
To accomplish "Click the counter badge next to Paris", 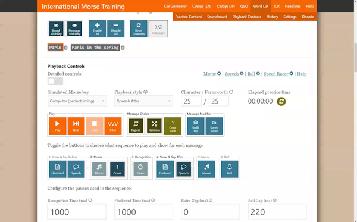I will click(x=65, y=48).
